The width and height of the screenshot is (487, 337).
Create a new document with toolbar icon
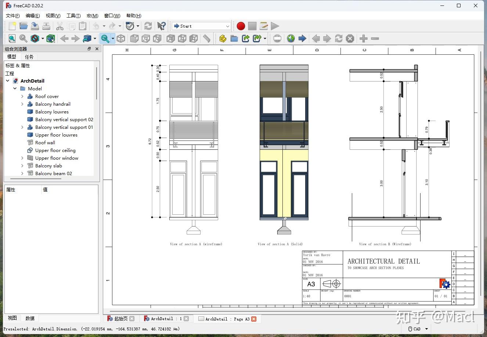coord(12,26)
